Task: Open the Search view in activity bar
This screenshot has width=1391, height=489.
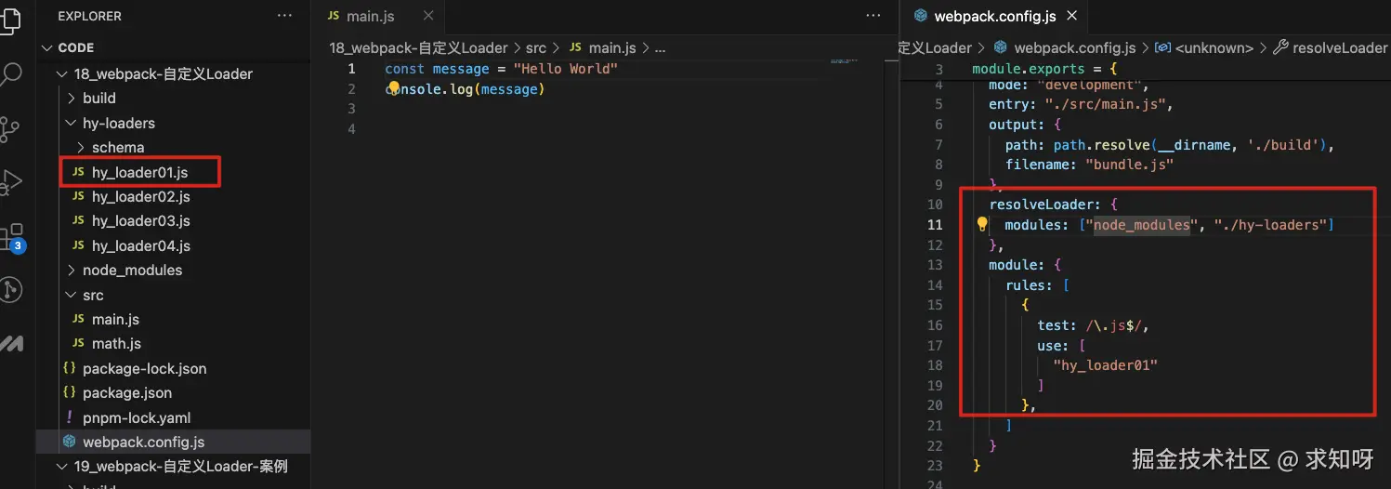Action: pyautogui.click(x=11, y=74)
